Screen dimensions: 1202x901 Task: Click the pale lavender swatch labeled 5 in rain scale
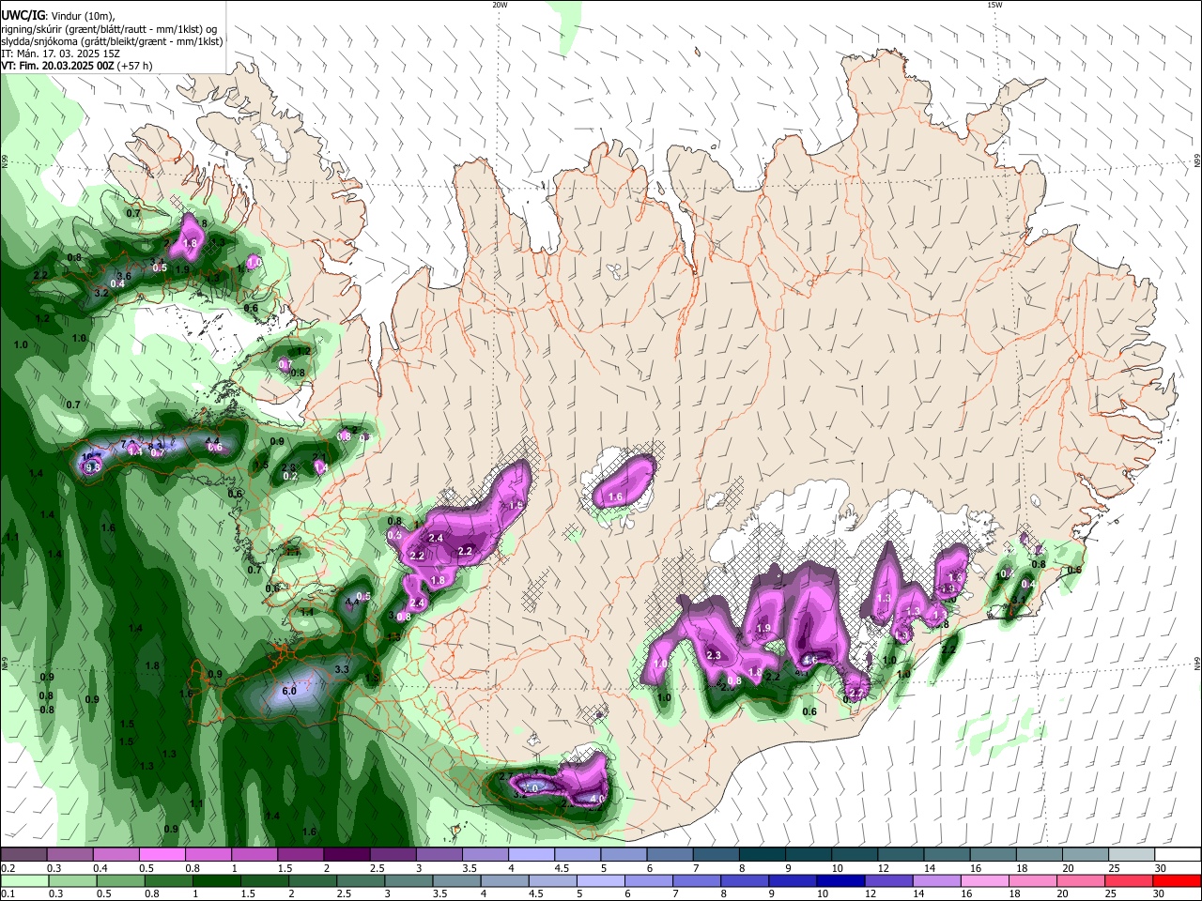599,880
